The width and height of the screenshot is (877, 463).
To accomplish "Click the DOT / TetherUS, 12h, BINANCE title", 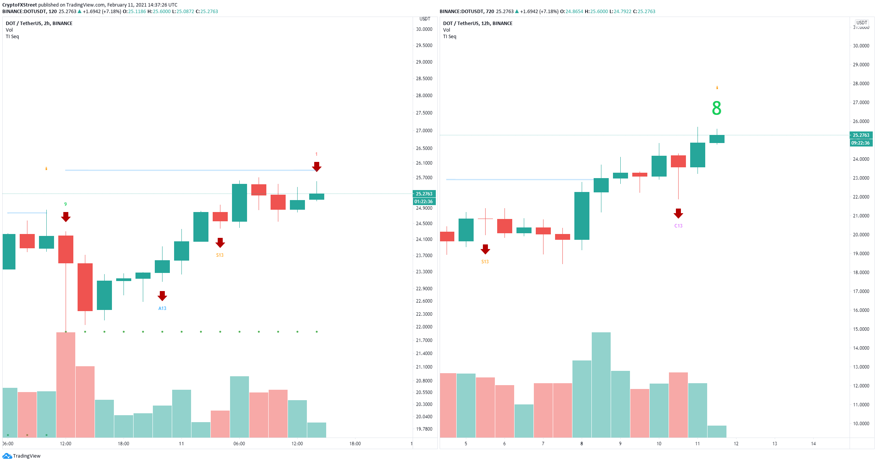I will point(478,24).
